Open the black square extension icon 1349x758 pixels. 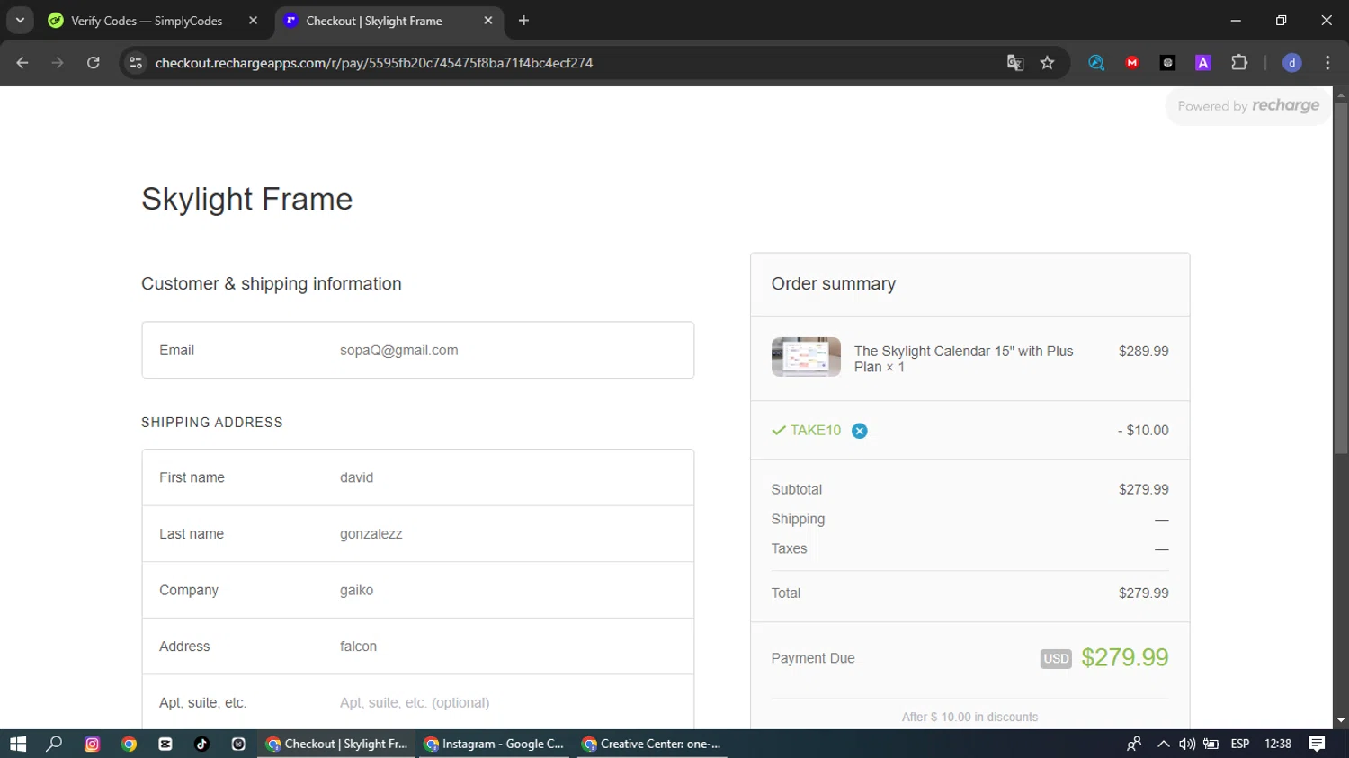[1167, 63]
